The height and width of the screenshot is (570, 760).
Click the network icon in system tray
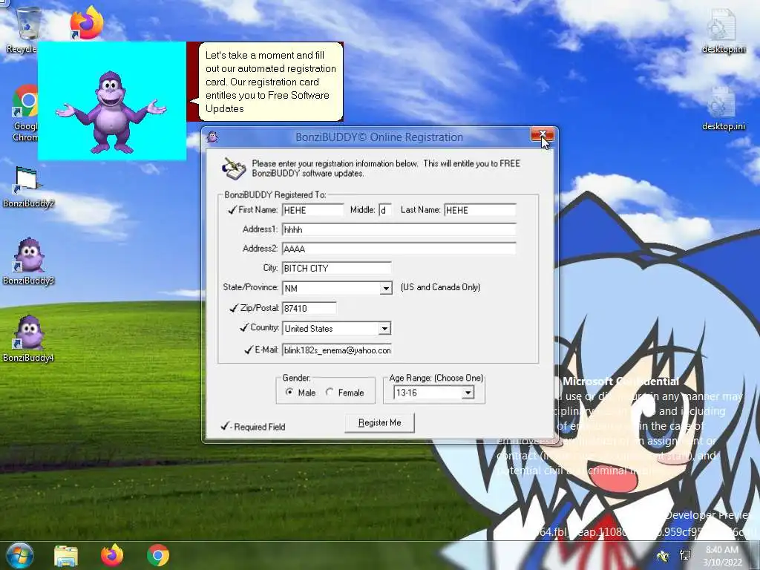click(685, 555)
